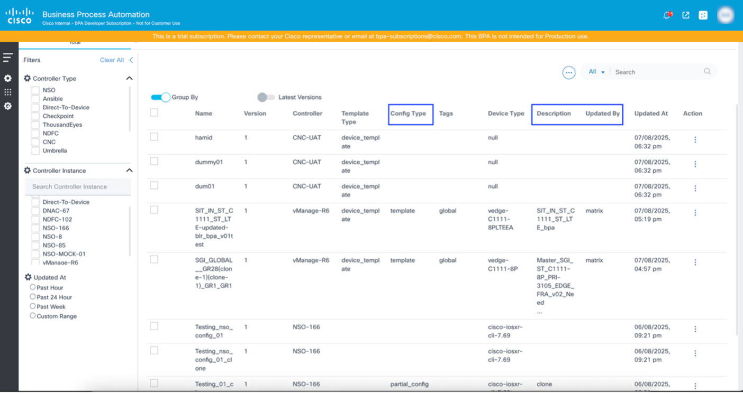Image resolution: width=743 pixels, height=394 pixels.
Task: Collapse the Controller Instance filter section
Action: [129, 171]
